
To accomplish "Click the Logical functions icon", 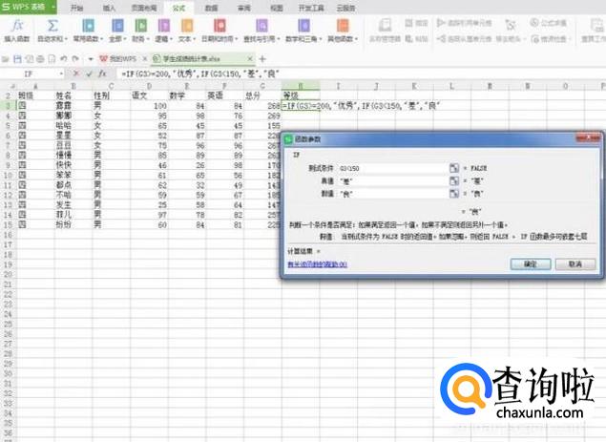I will click(x=164, y=27).
